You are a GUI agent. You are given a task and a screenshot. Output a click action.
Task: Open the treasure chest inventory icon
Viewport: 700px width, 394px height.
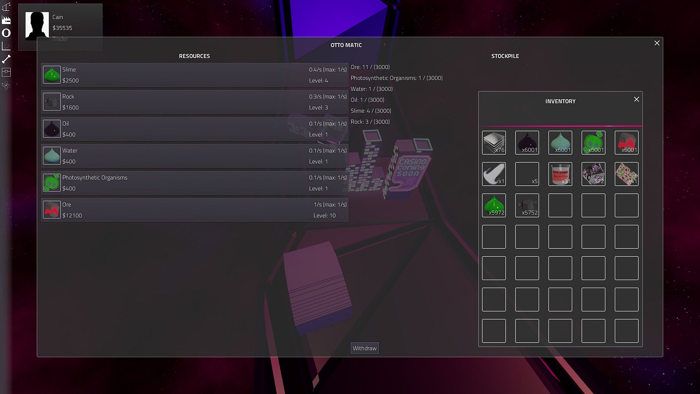click(x=6, y=72)
